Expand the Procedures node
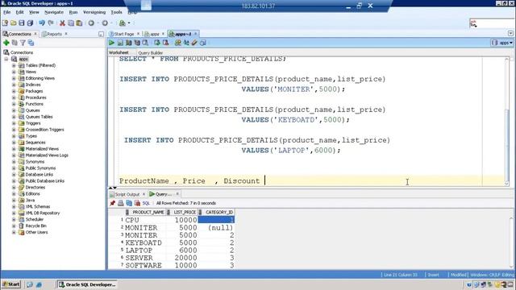This screenshot has width=516, height=290. [14, 97]
